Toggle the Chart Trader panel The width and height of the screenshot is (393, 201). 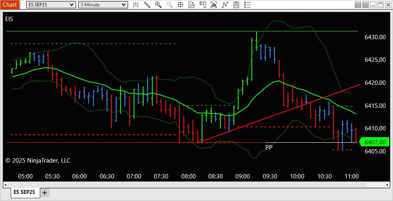pyautogui.click(x=202, y=4)
